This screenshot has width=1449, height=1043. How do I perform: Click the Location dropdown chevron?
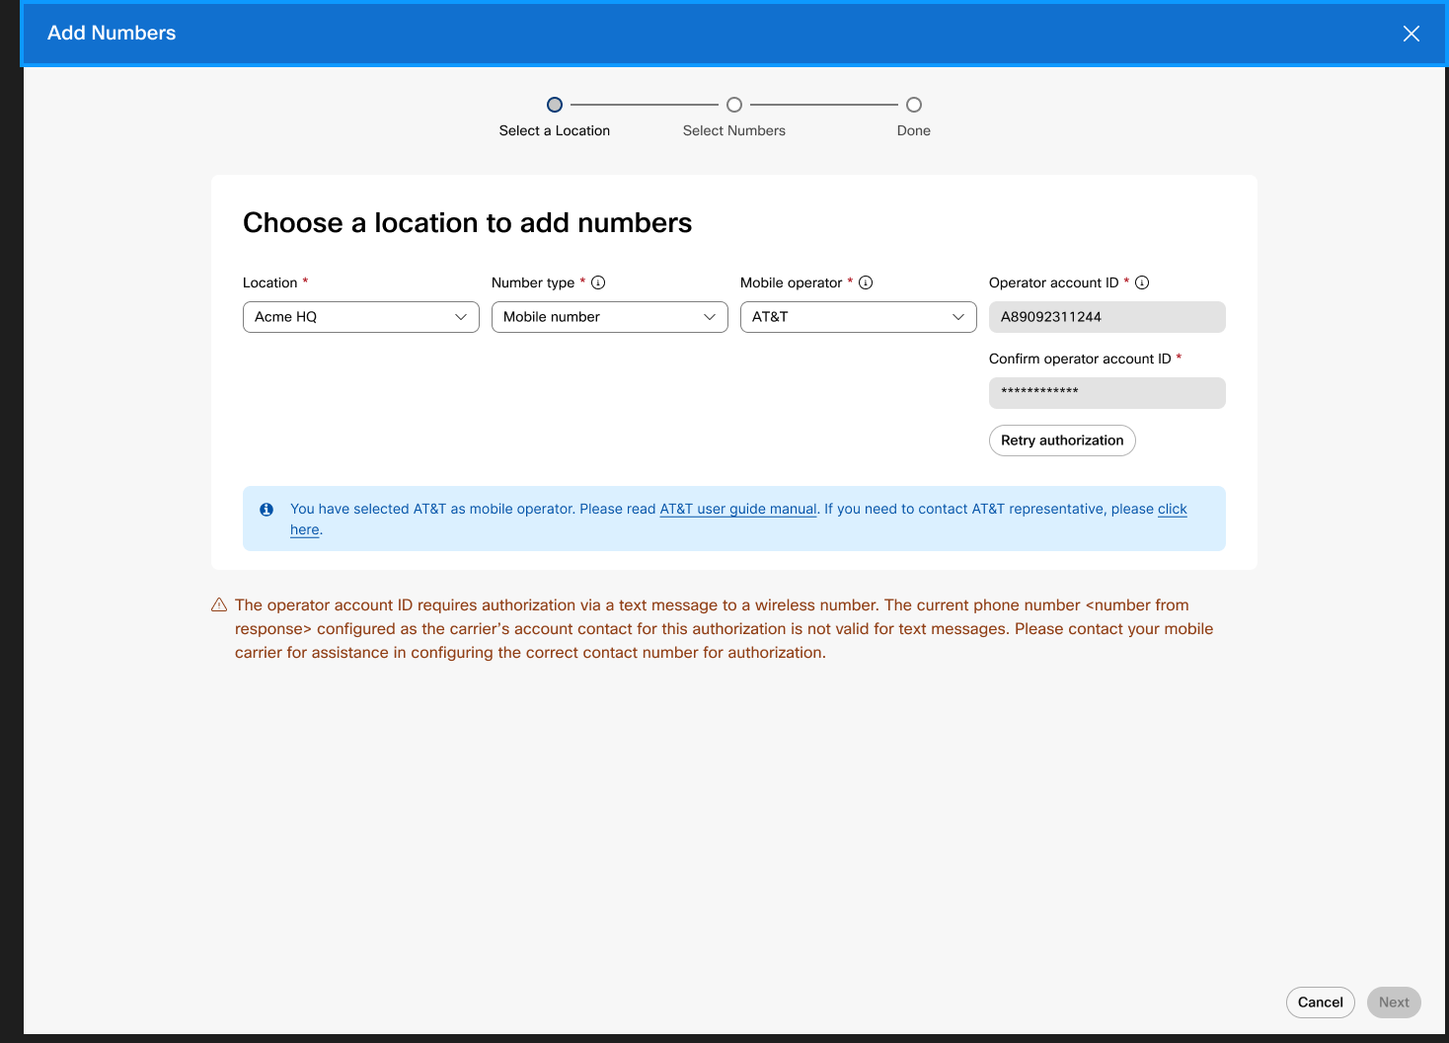[x=460, y=317]
